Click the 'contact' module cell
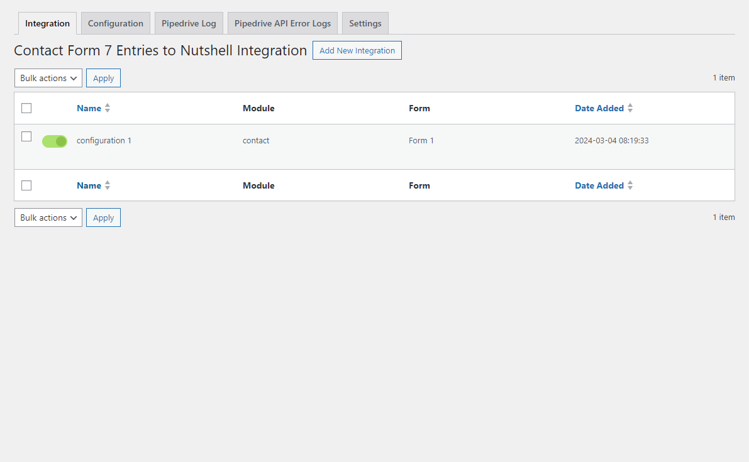 (256, 141)
